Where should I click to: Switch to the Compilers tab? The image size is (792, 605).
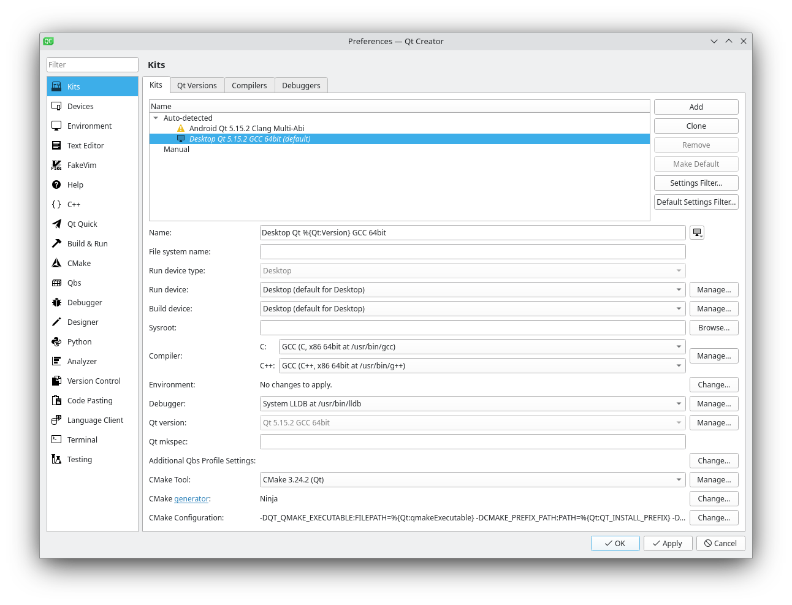pyautogui.click(x=249, y=85)
